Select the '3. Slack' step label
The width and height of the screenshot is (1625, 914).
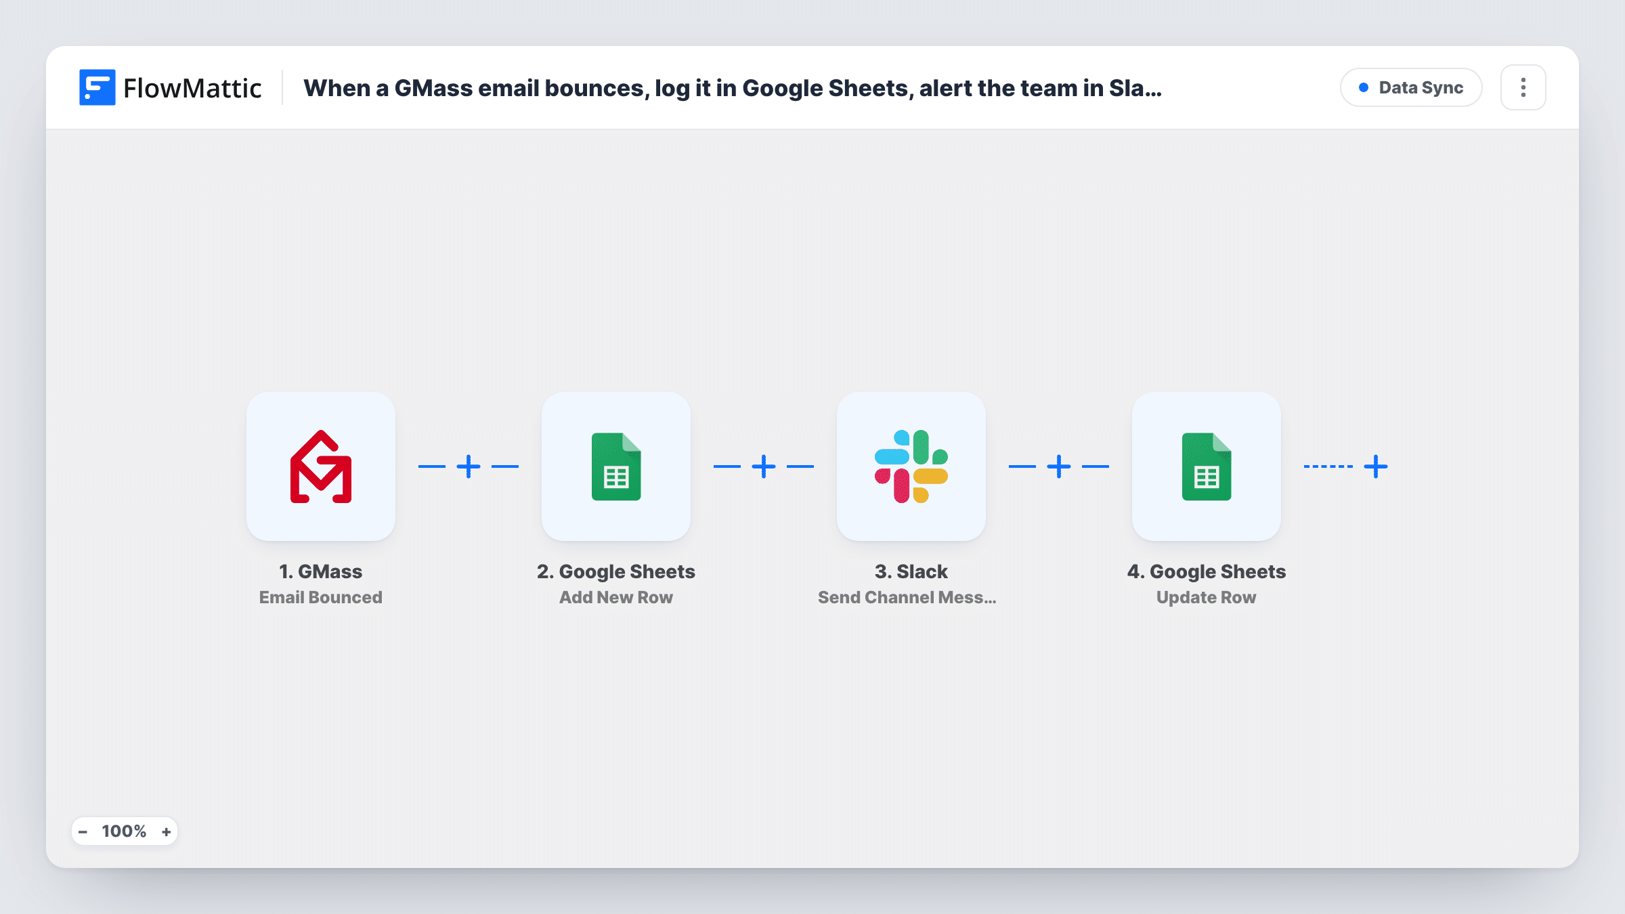click(911, 571)
